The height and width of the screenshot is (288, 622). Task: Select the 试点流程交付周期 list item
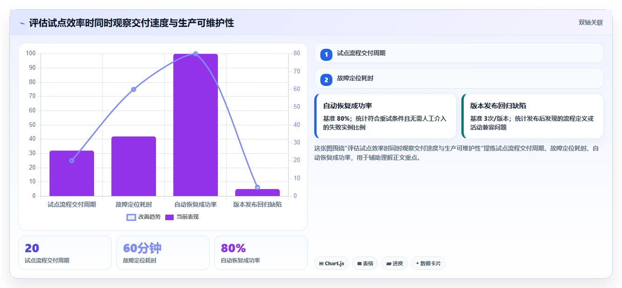(x=459, y=53)
